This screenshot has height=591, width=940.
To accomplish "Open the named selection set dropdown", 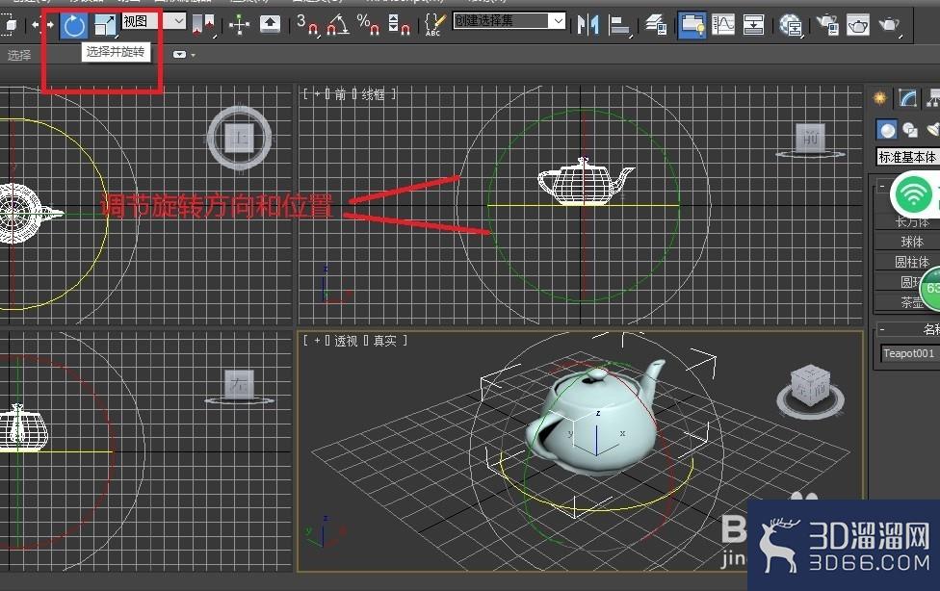I will tap(509, 21).
